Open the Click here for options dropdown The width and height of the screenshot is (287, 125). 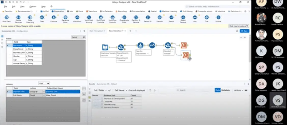click(x=239, y=26)
